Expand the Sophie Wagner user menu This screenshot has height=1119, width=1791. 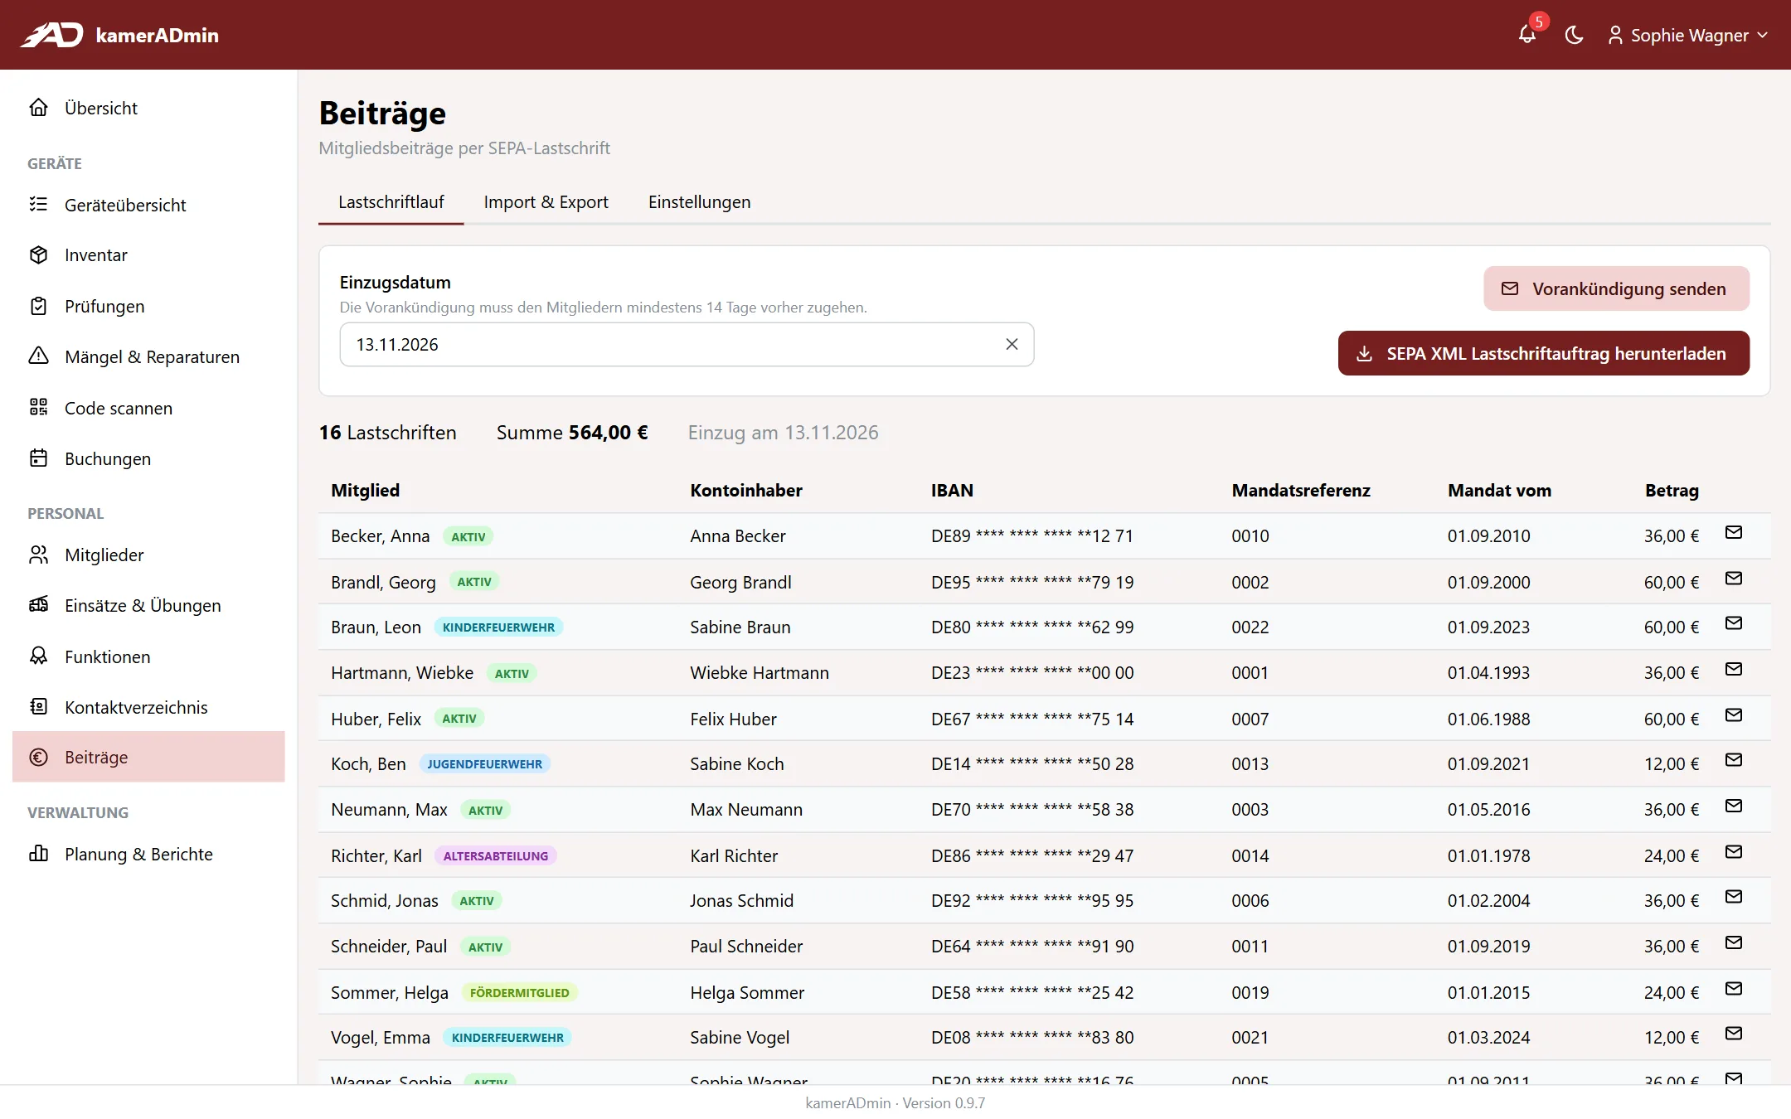coord(1687,35)
